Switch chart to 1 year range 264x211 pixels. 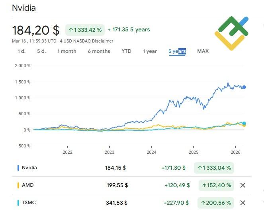(x=150, y=51)
